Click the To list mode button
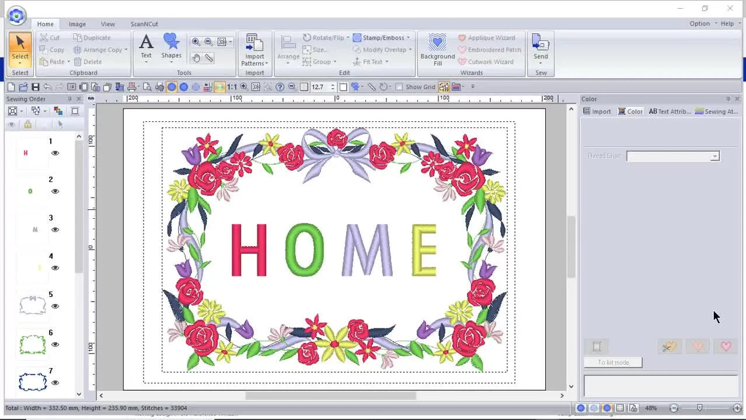The height and width of the screenshot is (420, 746). coord(613,362)
